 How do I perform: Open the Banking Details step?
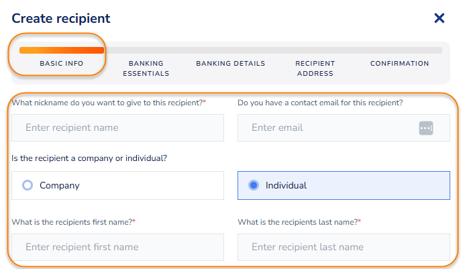coord(230,64)
